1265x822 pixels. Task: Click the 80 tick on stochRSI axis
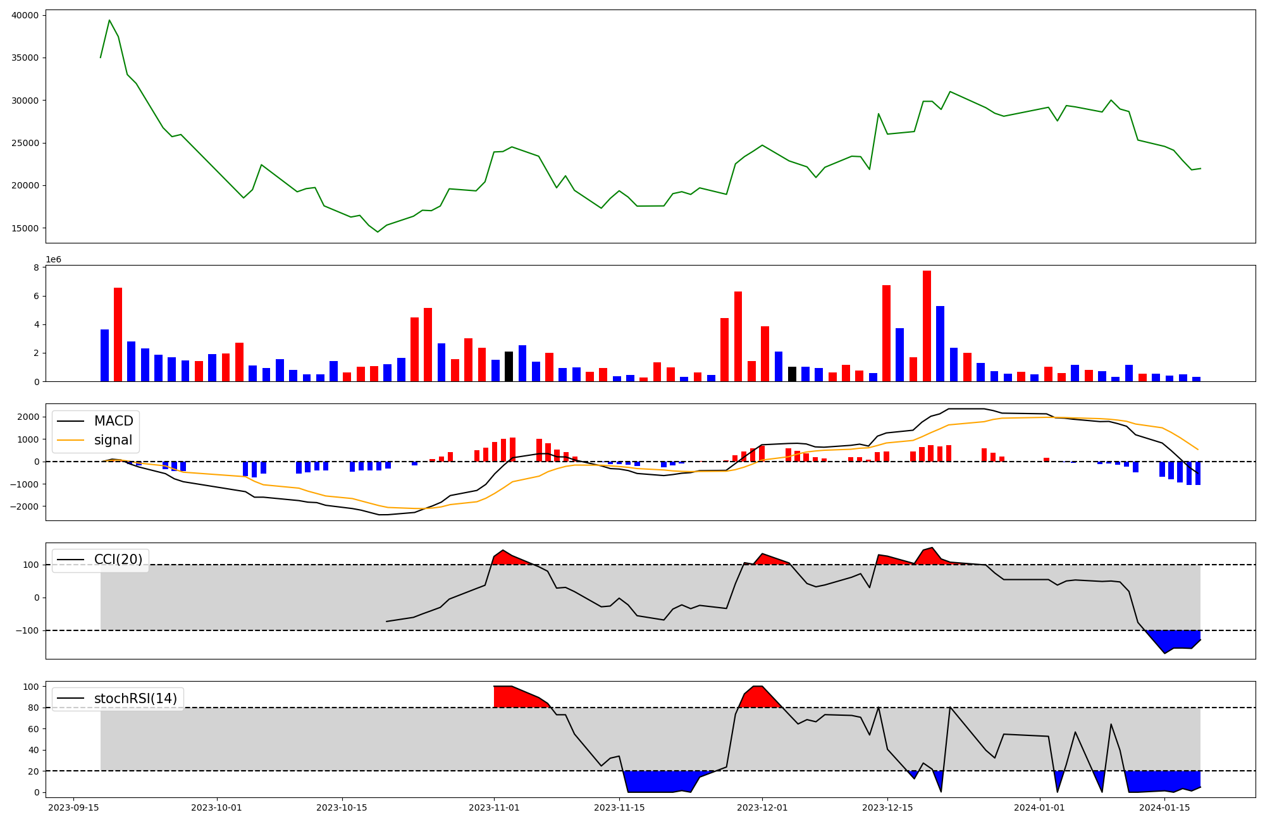coord(34,708)
